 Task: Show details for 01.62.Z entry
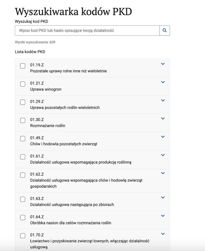[x=163, y=173]
